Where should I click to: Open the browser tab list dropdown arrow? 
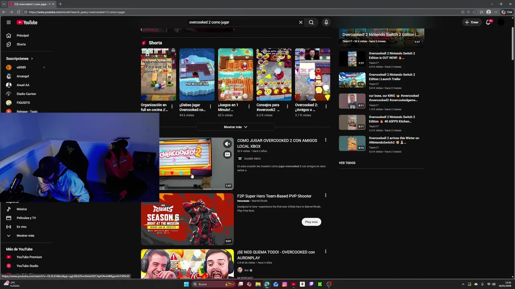[x=3, y=4]
